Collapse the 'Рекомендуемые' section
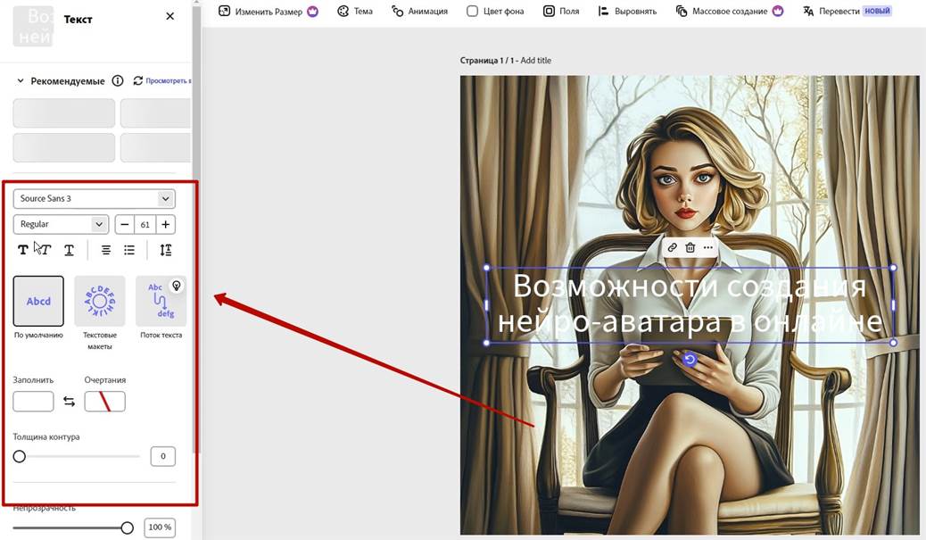 (21, 81)
